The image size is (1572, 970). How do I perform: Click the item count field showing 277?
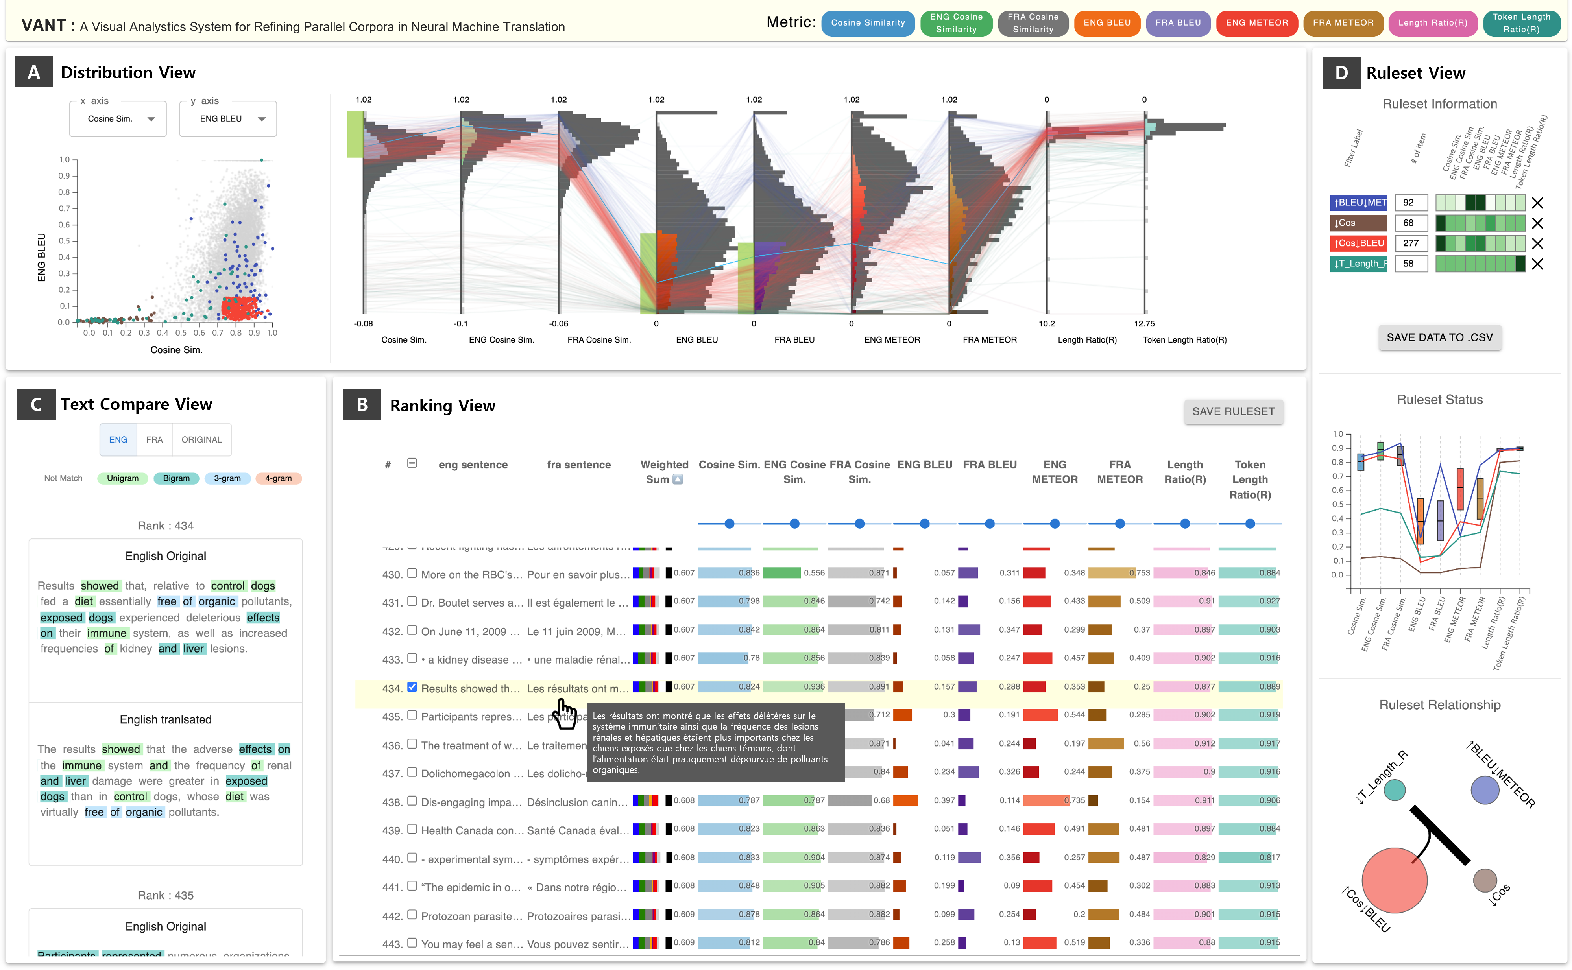click(x=1411, y=244)
